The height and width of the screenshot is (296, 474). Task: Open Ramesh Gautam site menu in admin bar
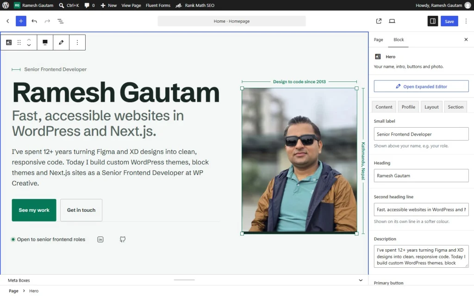(x=33, y=5)
